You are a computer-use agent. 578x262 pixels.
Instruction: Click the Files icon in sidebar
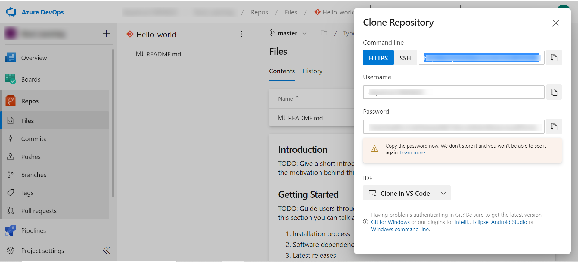tap(11, 120)
